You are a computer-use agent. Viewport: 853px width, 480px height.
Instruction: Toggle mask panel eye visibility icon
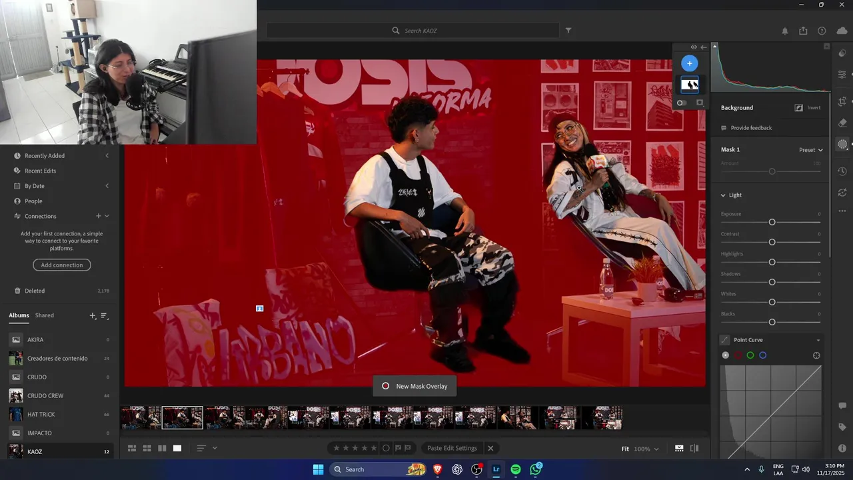pos(694,47)
